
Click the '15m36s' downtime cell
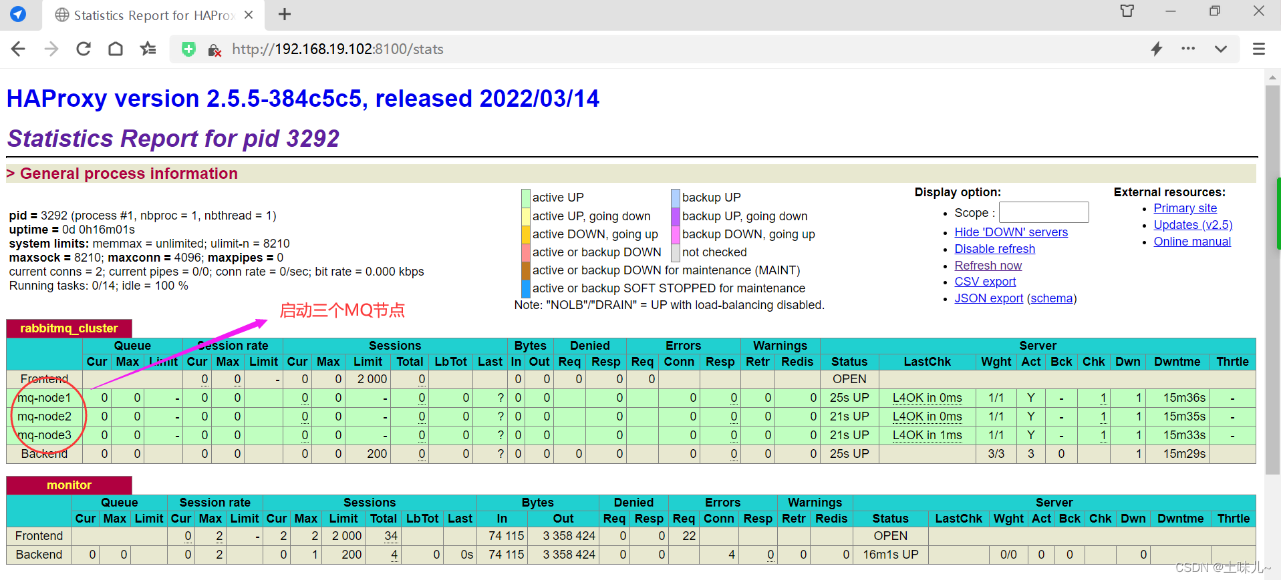(1184, 398)
